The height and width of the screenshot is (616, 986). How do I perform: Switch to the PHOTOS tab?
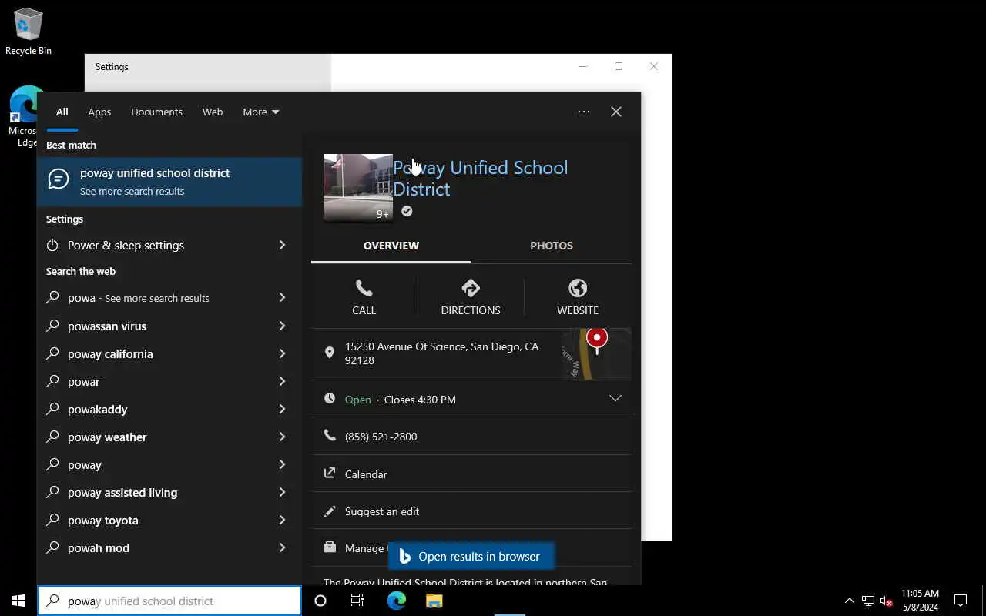click(552, 246)
